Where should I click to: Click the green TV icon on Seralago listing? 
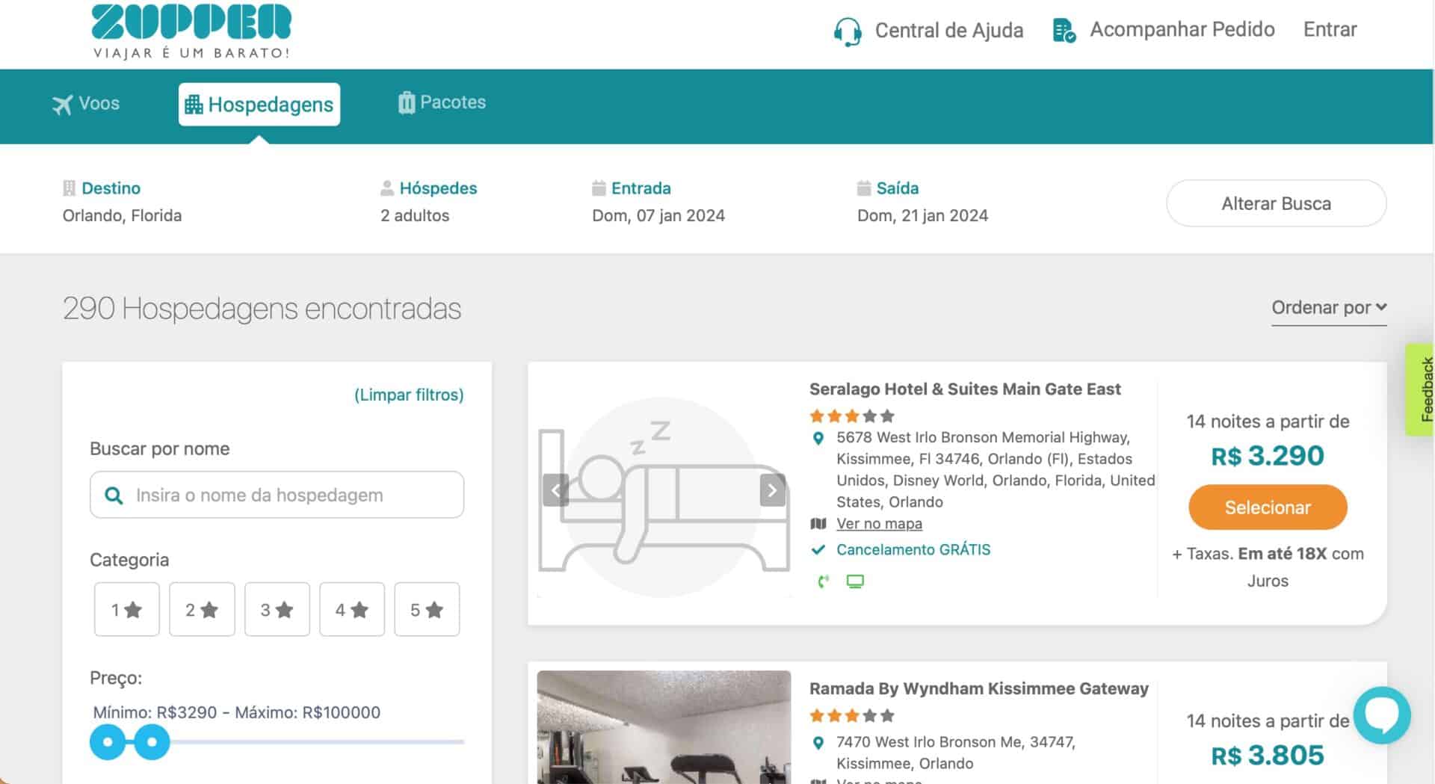click(856, 581)
